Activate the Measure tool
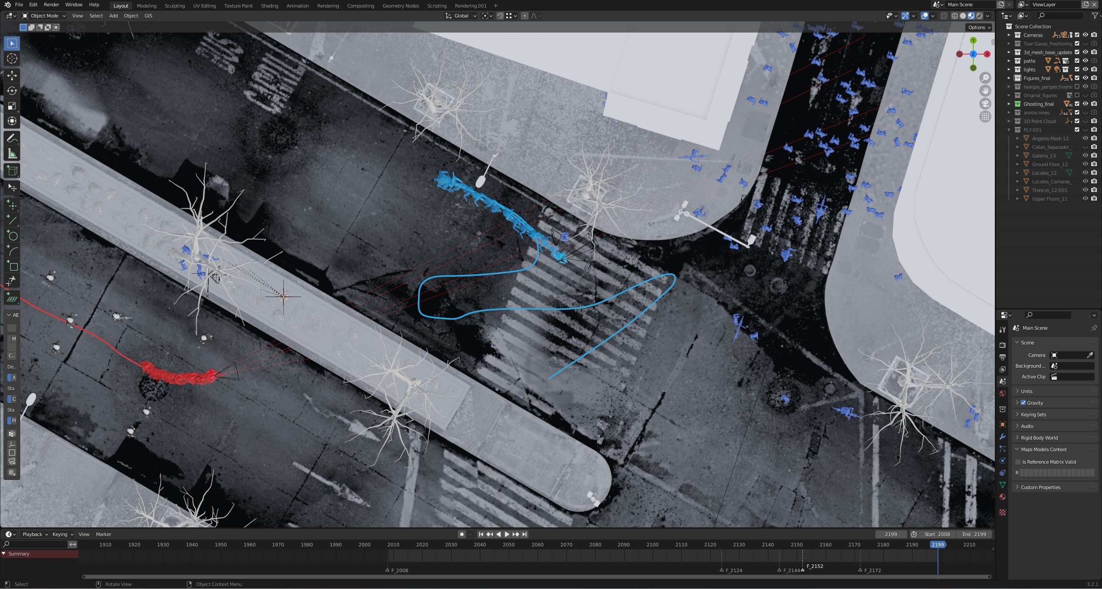The height and width of the screenshot is (589, 1102). (12, 154)
